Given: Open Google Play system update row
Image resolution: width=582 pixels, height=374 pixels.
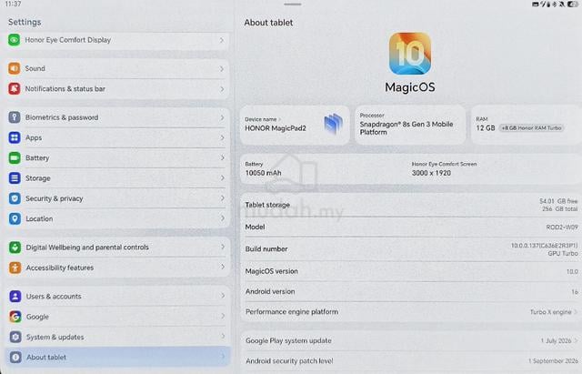Looking at the screenshot, I should point(411,340).
